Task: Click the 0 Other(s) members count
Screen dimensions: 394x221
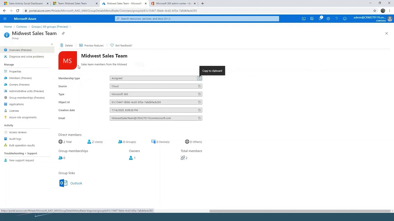Action: pos(194,142)
